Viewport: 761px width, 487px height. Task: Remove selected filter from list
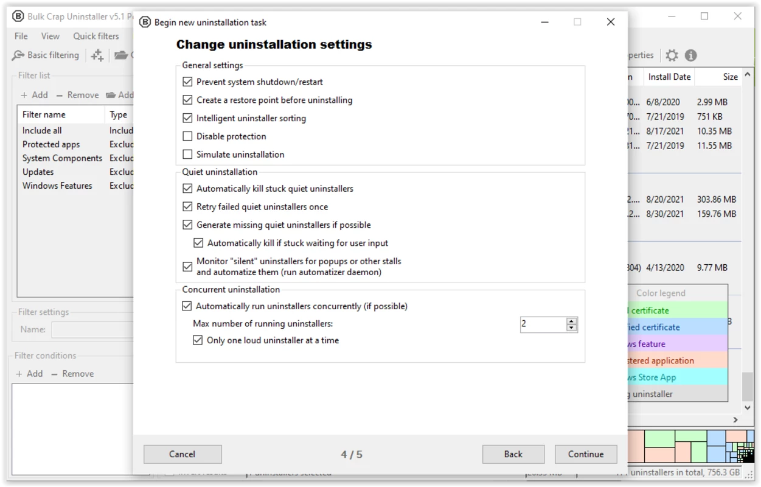click(x=77, y=95)
